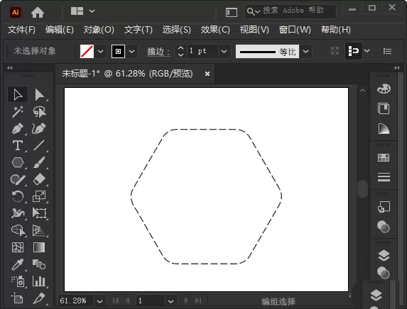Pick the Eraser tool
Viewport: 407px width, 309px height.
(39, 179)
